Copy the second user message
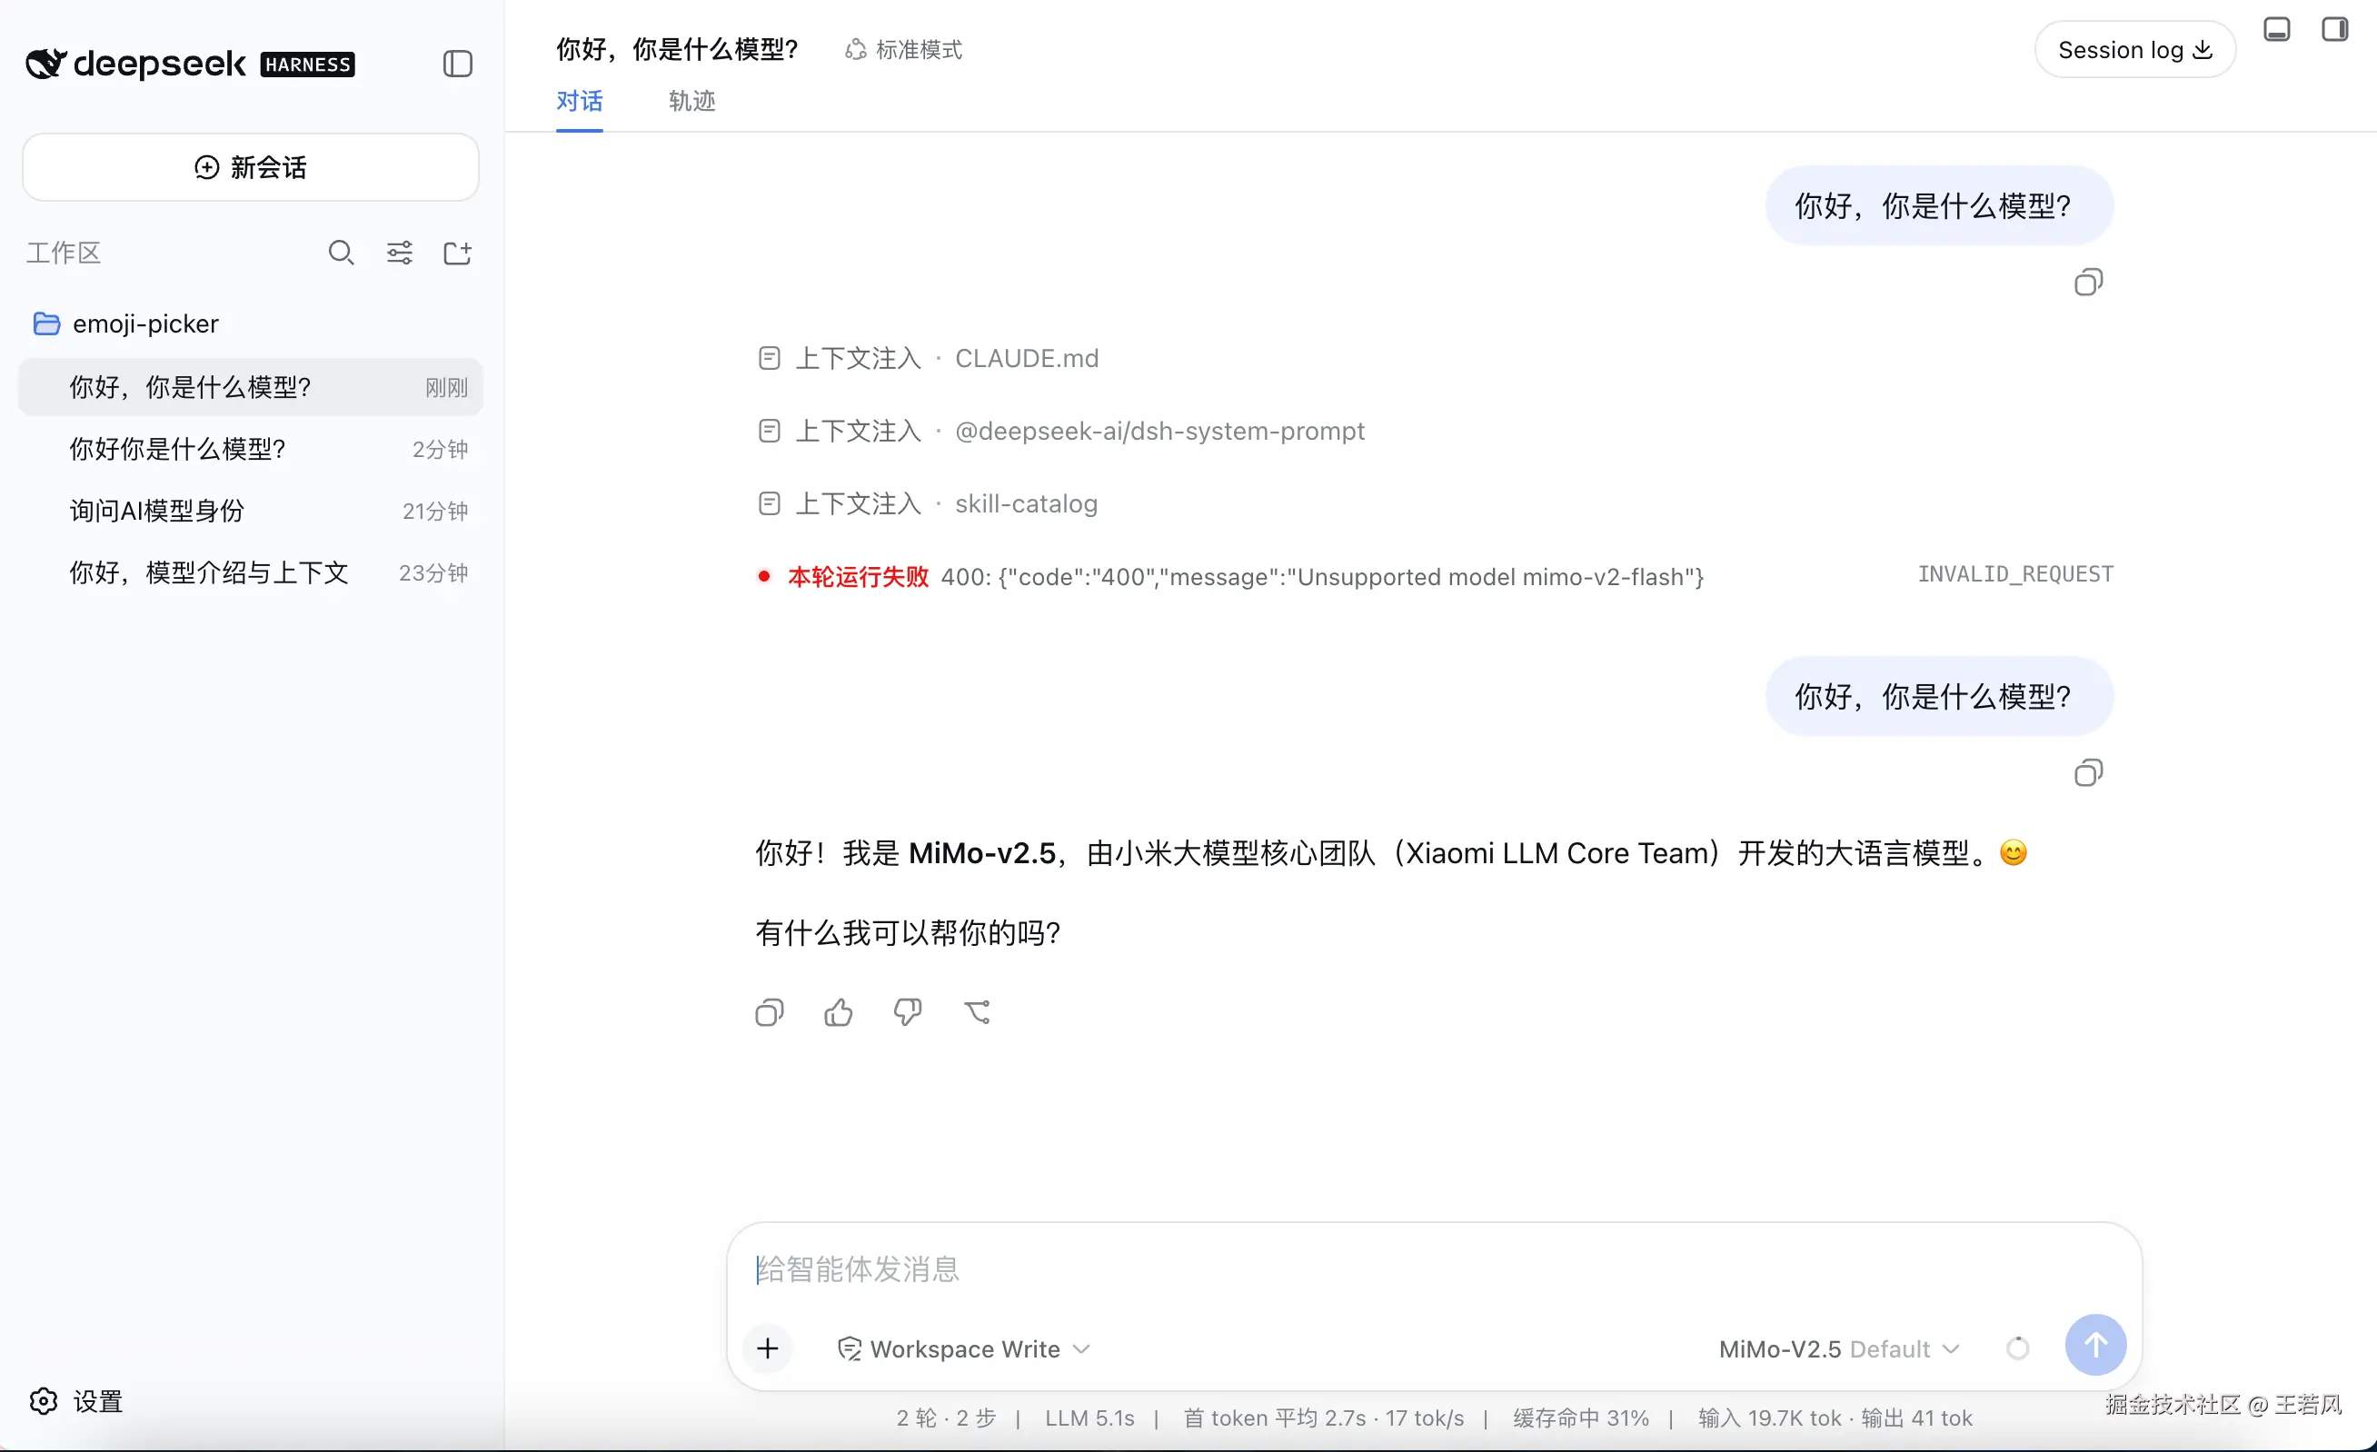 click(2089, 772)
